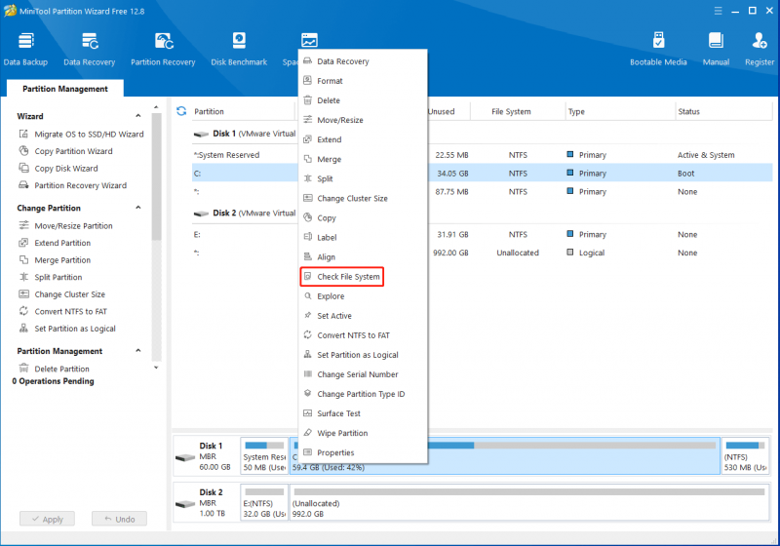This screenshot has width=780, height=546.
Task: Launch Migrate OS to SSD/HD Wizard
Action: [x=81, y=134]
